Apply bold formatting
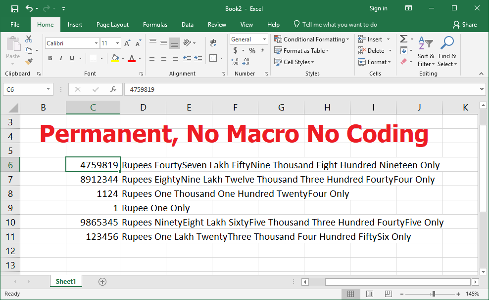The height and width of the screenshot is (301, 490). pos(50,58)
